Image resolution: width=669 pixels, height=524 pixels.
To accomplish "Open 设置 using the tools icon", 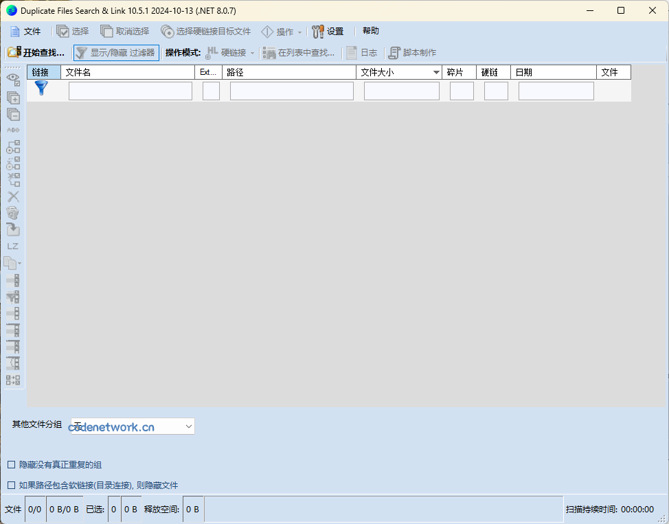I will click(328, 31).
